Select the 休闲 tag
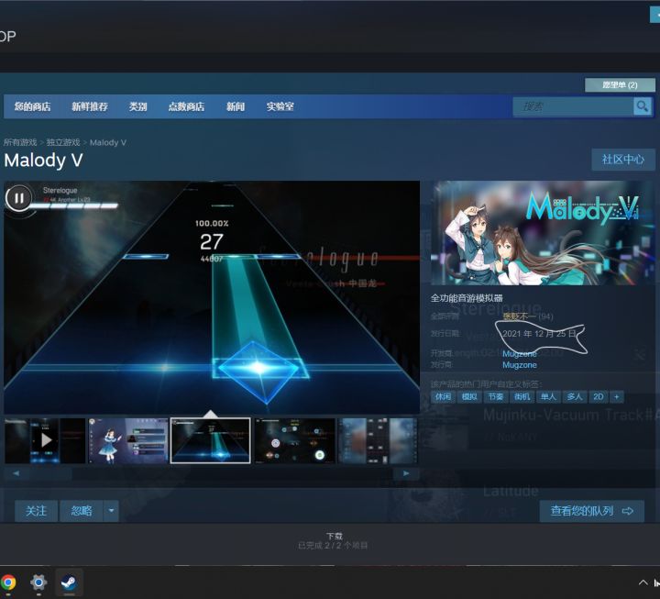Image resolution: width=660 pixels, height=599 pixels. click(x=443, y=397)
